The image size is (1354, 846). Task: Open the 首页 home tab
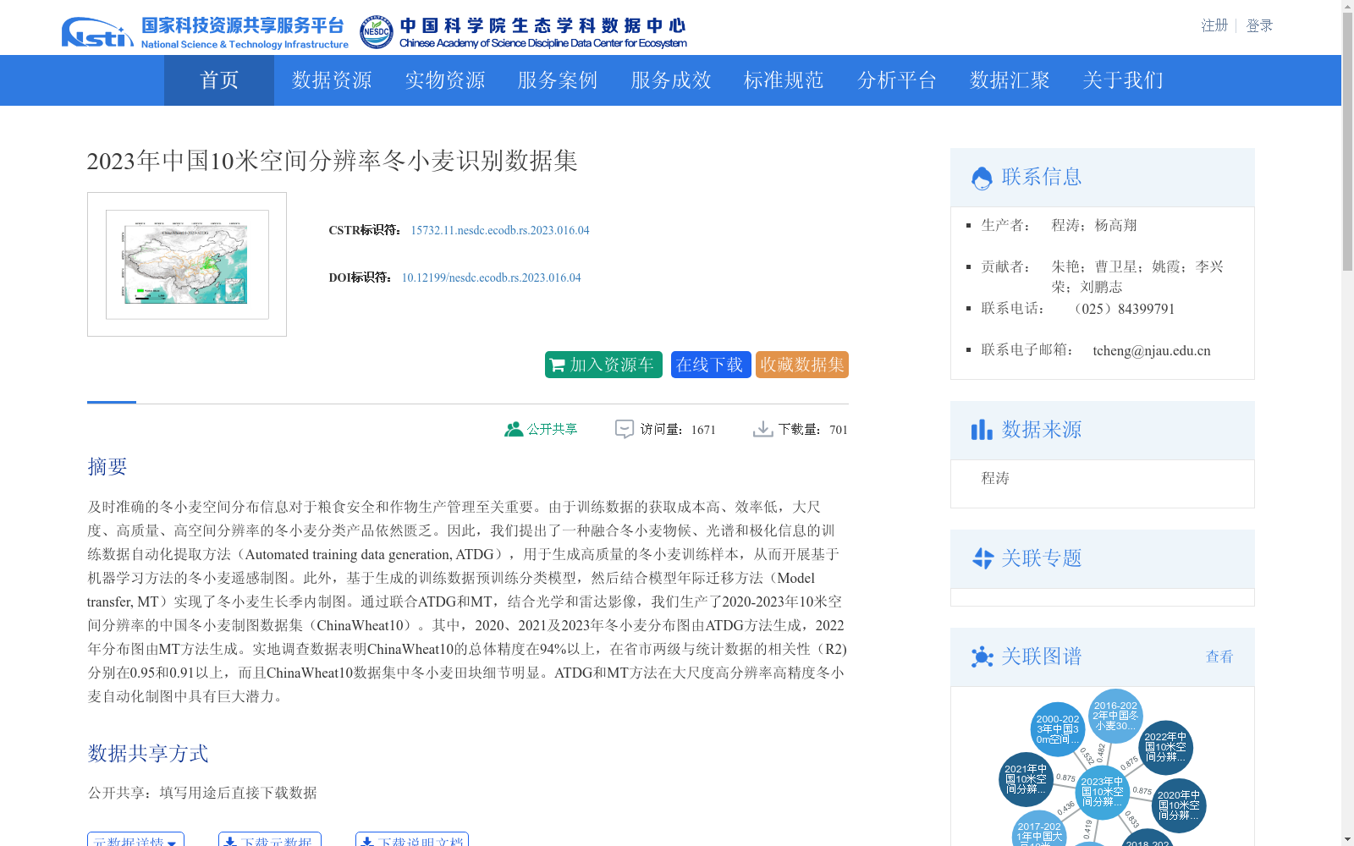coord(219,80)
